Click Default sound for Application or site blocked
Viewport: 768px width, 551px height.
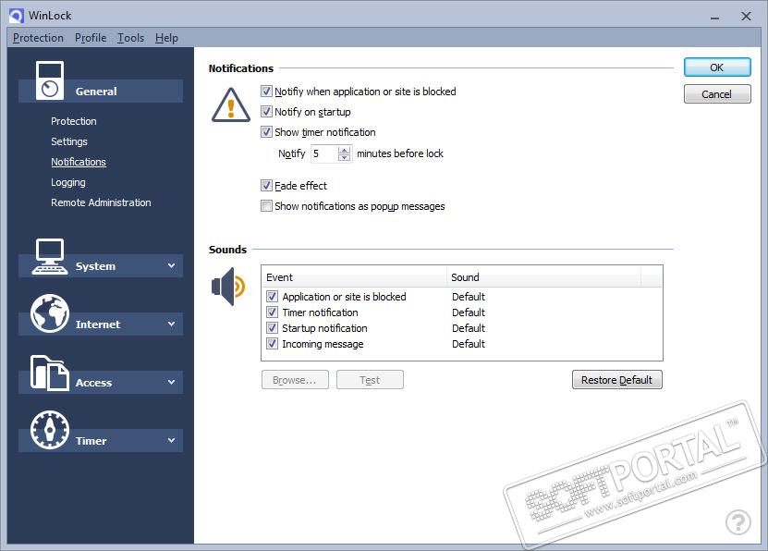(x=469, y=297)
